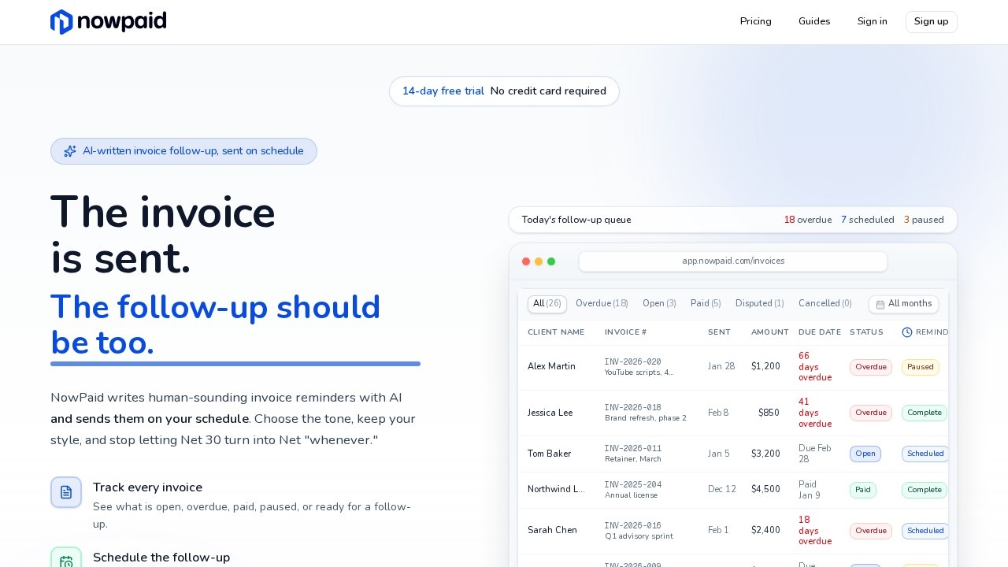Click invoice number INV-2025-204
The image size is (1008, 567).
tap(633, 485)
